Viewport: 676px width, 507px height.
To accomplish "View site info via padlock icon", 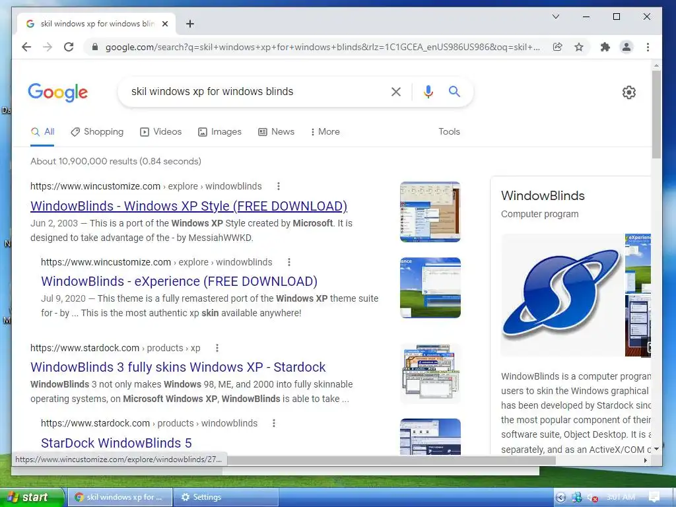I will 95,47.
